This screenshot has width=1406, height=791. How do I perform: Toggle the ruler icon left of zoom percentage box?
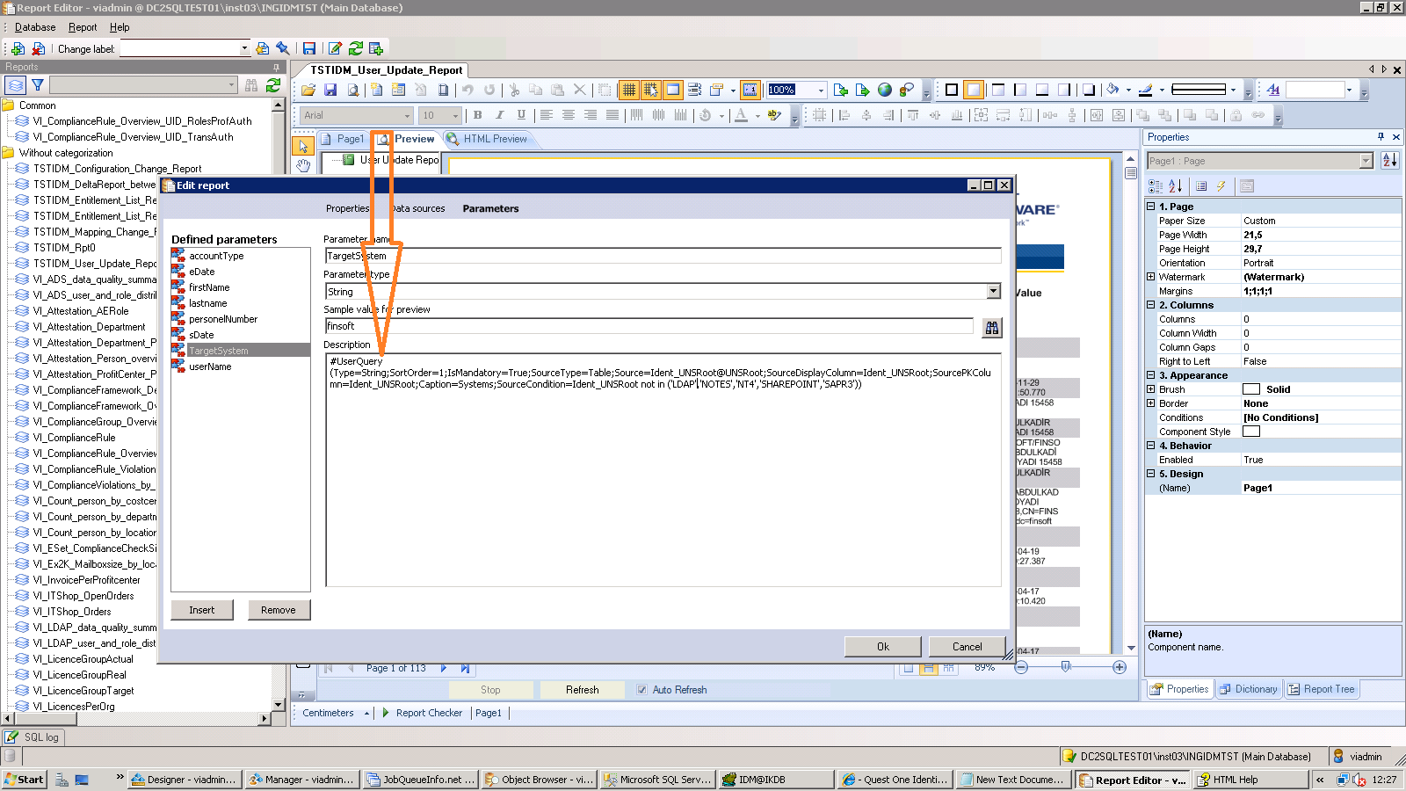(750, 90)
